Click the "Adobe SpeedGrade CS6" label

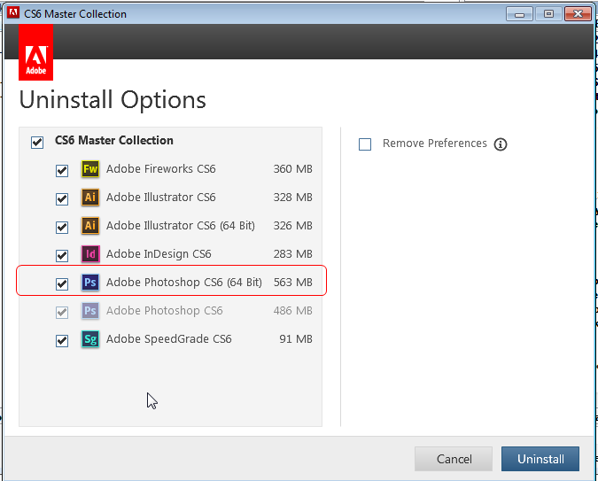[169, 339]
